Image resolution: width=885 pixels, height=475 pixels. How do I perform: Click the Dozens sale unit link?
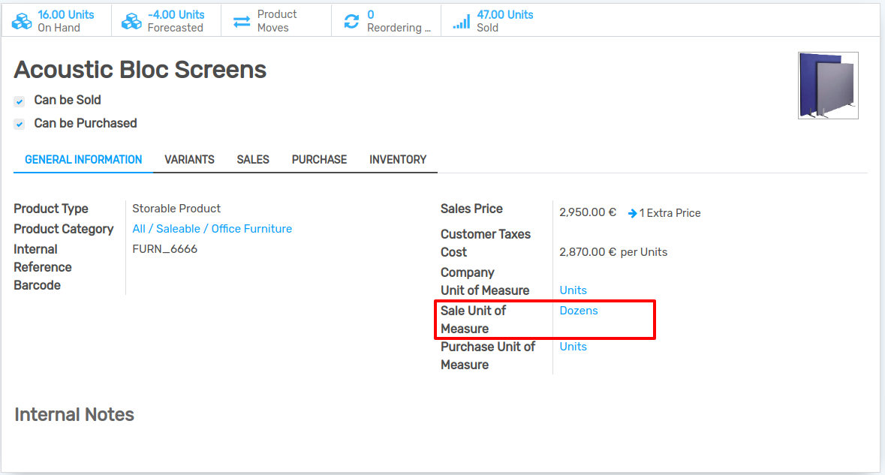point(578,310)
